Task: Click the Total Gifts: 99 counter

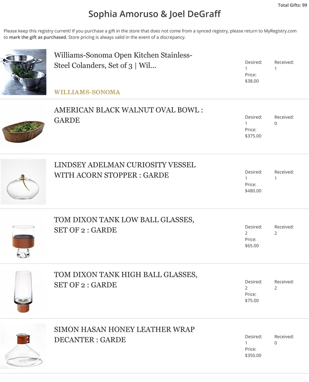Action: pos(292,5)
